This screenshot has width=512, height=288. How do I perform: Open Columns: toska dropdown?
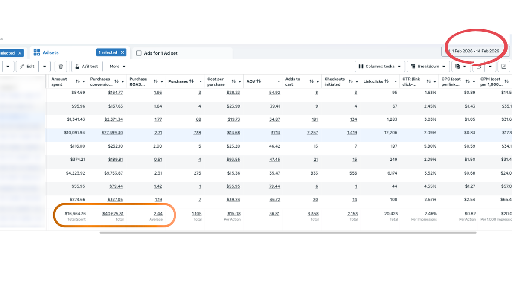click(380, 67)
